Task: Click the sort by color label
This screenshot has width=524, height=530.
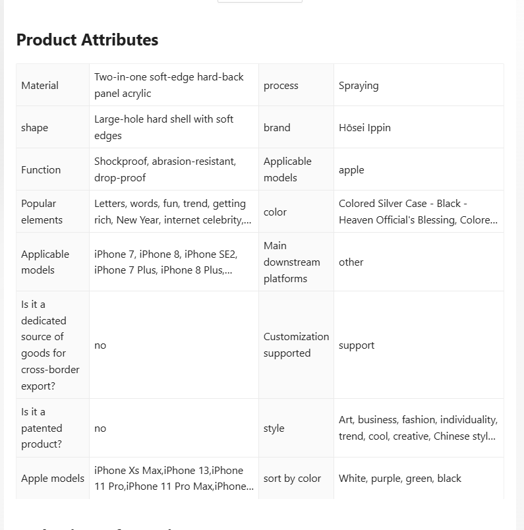Action: [292, 479]
